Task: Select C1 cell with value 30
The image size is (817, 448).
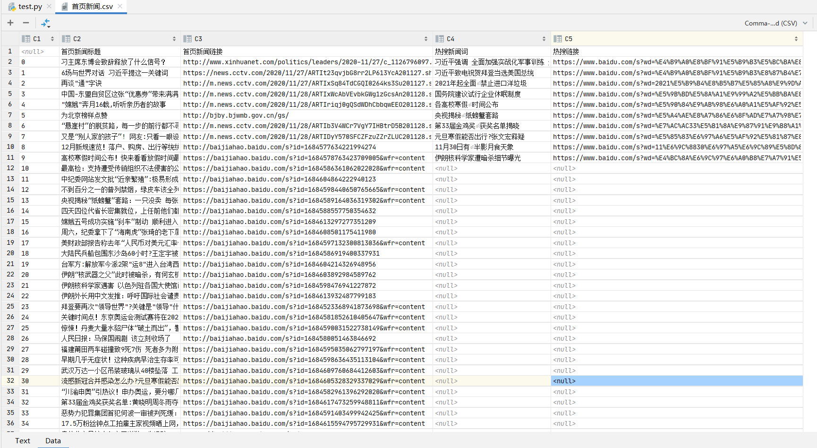Action: [x=39, y=381]
